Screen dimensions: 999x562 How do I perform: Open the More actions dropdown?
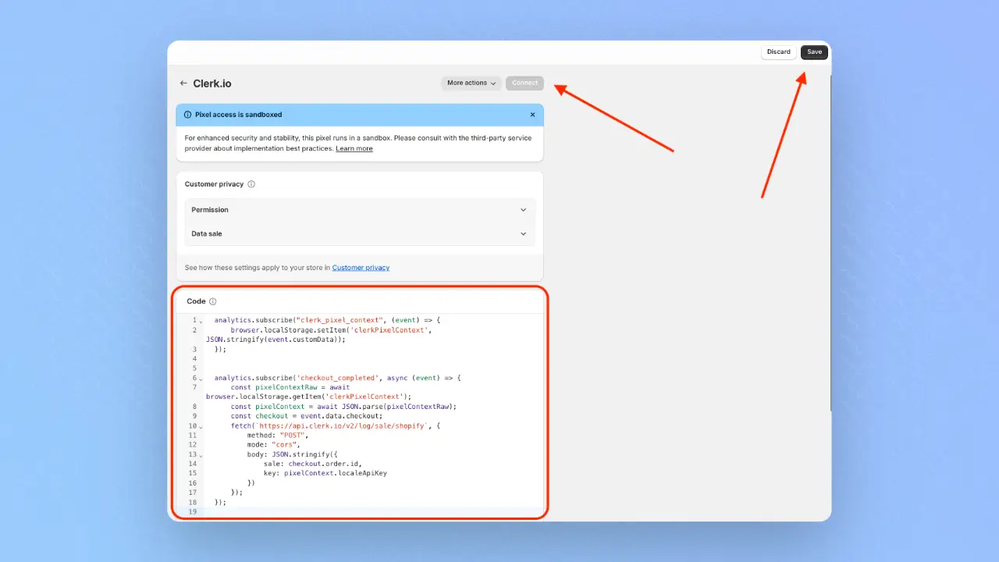click(471, 84)
